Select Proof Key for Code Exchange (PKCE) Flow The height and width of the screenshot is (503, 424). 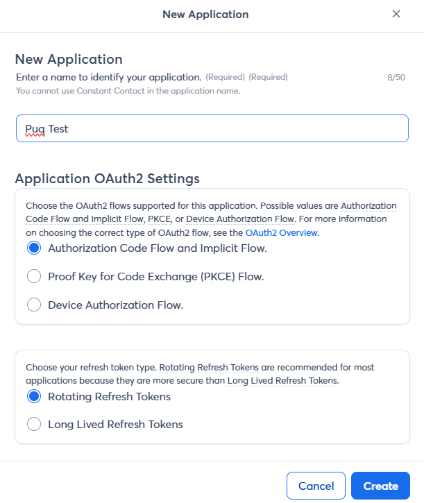(34, 276)
